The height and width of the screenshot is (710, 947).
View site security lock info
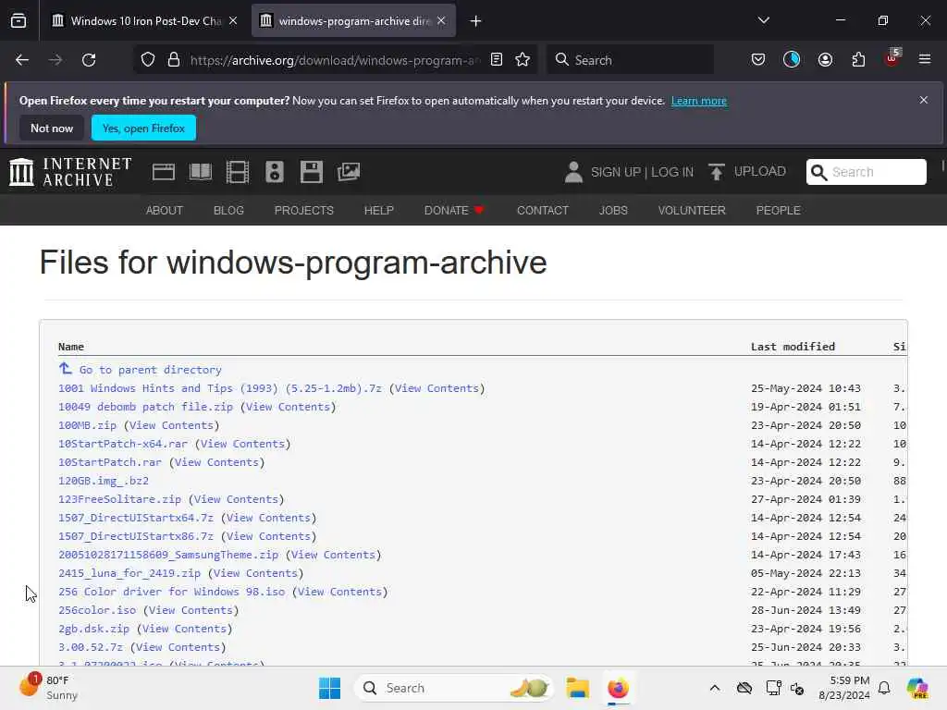(174, 60)
